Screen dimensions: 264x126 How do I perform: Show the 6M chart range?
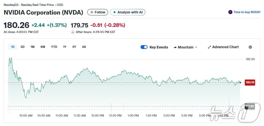pyautogui.click(x=43, y=47)
